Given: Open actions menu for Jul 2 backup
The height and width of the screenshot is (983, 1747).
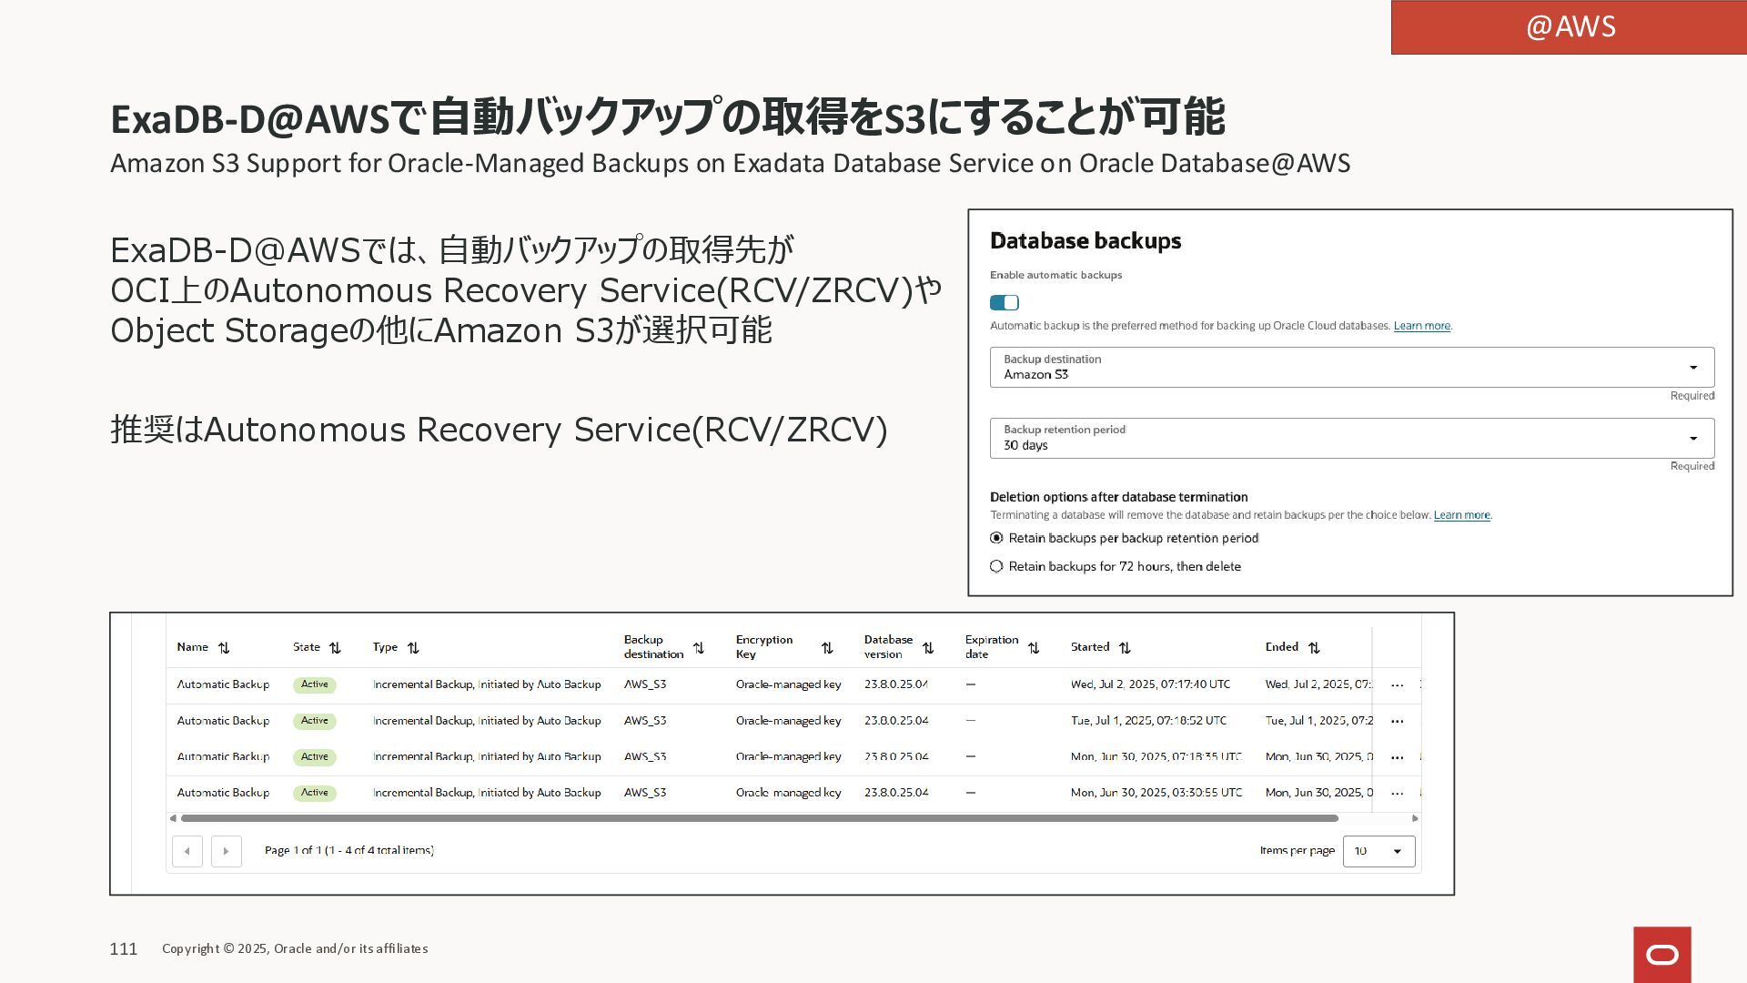Looking at the screenshot, I should tap(1398, 685).
